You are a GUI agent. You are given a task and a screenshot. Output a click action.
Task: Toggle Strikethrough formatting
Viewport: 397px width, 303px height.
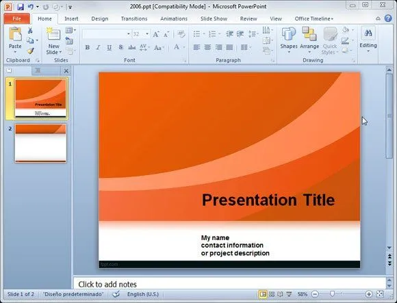tap(132, 47)
